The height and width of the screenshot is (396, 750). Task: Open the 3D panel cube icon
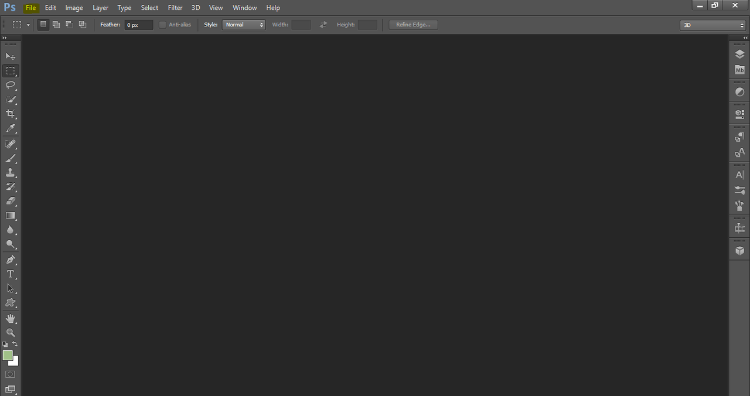coord(739,250)
